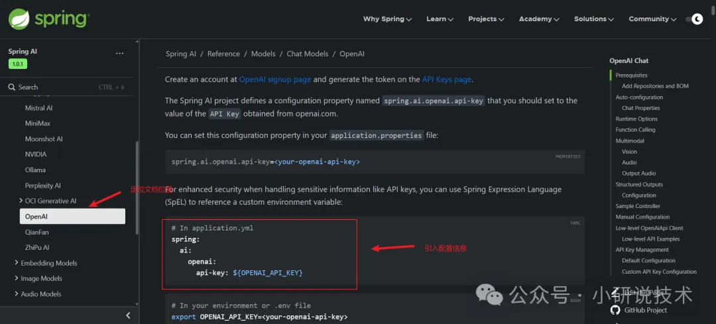This screenshot has width=716, height=324.
Task: Jump to Runtime Options section
Action: [636, 119]
